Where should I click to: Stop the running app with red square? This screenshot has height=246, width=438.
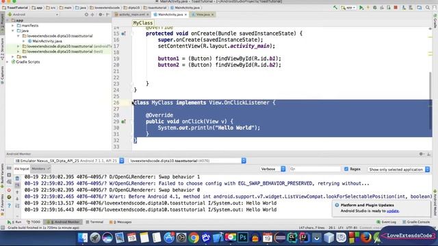pyautogui.click(x=396, y=8)
